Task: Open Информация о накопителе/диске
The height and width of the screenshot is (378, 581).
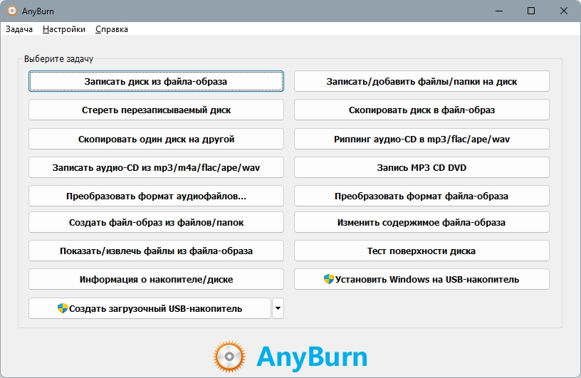Action: click(x=156, y=280)
